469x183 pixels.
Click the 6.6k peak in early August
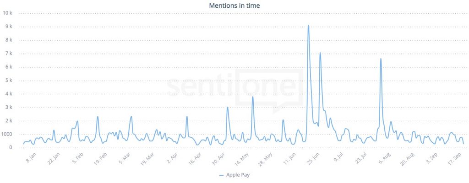(381, 59)
